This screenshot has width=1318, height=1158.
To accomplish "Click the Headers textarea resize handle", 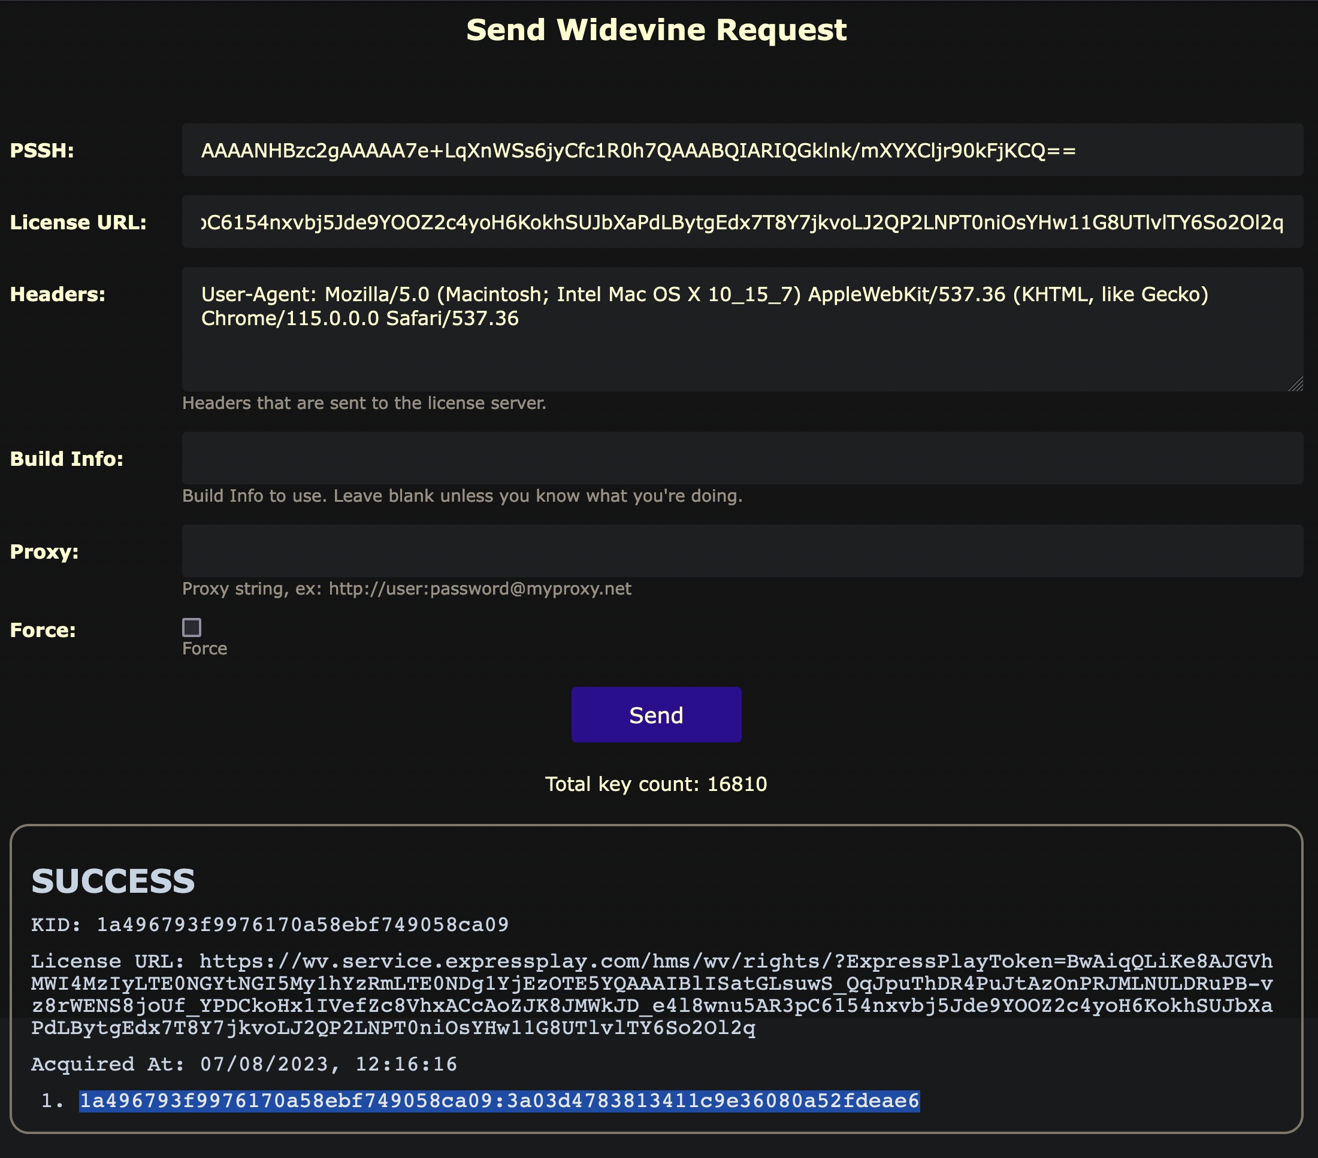I will (x=1295, y=385).
